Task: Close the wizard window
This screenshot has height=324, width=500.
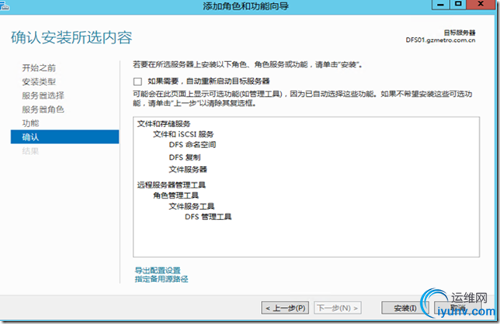Action: pyautogui.click(x=481, y=5)
